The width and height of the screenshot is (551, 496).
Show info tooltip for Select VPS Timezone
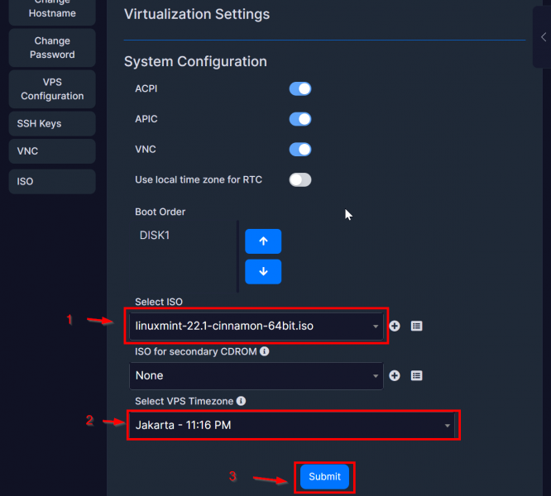241,401
